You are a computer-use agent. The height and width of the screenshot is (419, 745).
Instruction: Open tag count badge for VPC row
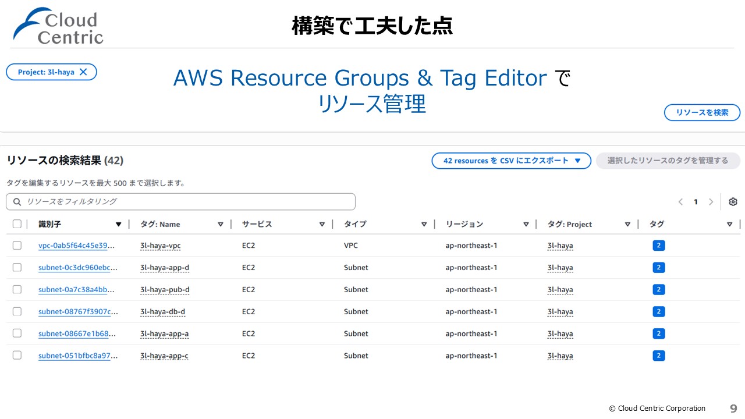coord(658,246)
